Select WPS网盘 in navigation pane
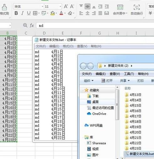Image resolution: width=154 pixels, height=159 pixels. point(96,125)
